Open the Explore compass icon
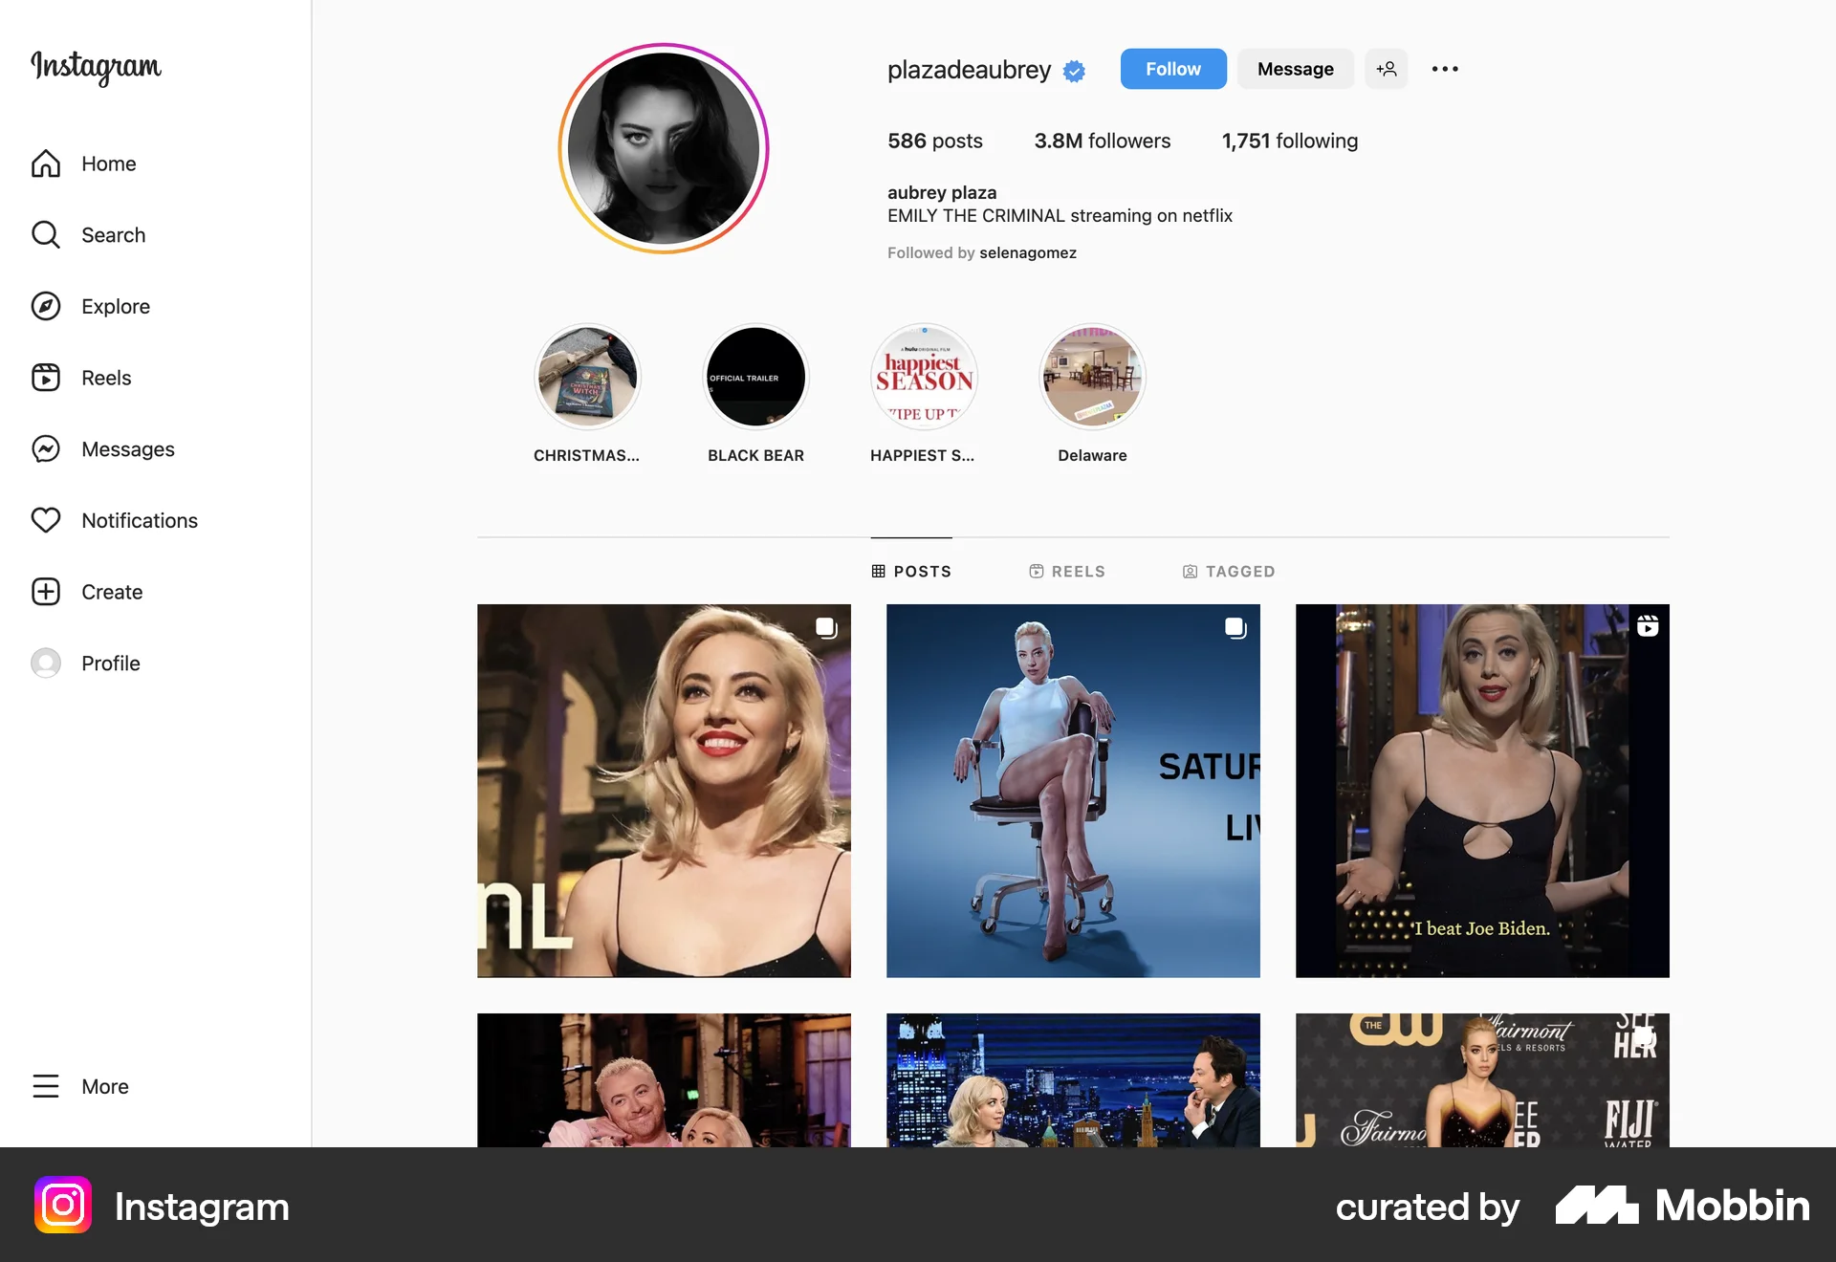 [46, 306]
